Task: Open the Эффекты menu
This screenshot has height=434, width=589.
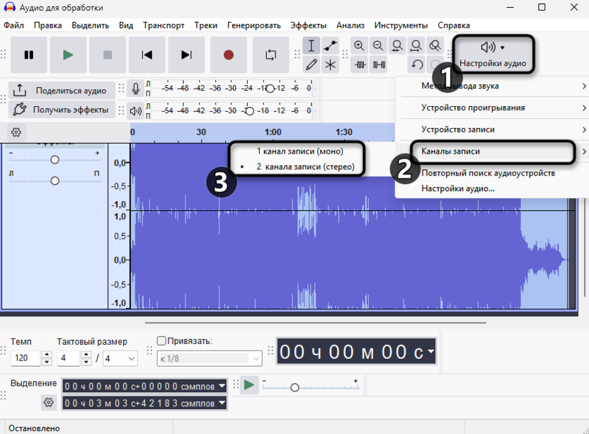Action: [x=308, y=25]
